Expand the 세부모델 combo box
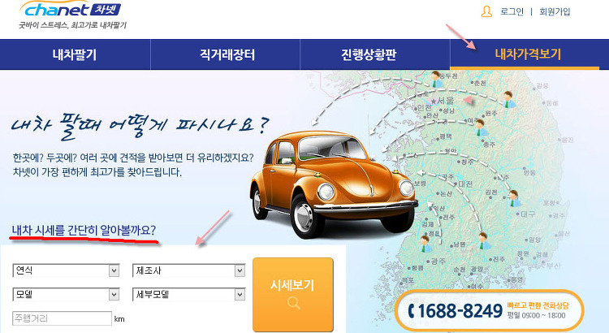This screenshot has height=333, width=609. click(x=188, y=293)
